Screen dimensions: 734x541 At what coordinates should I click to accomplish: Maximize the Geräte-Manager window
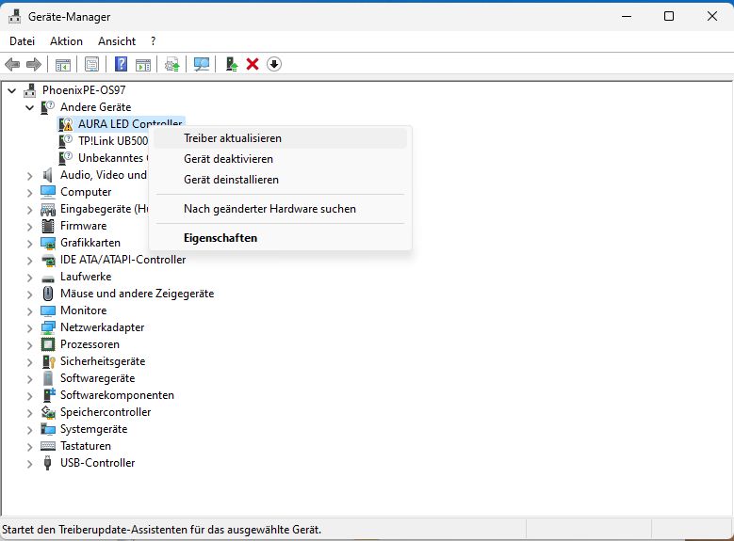[669, 16]
